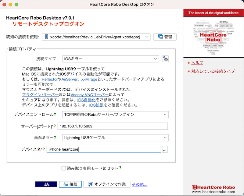Screen dimensions: 244x196
Task: Click 'The leader of the digital workforce' banner
Action: (213, 13)
